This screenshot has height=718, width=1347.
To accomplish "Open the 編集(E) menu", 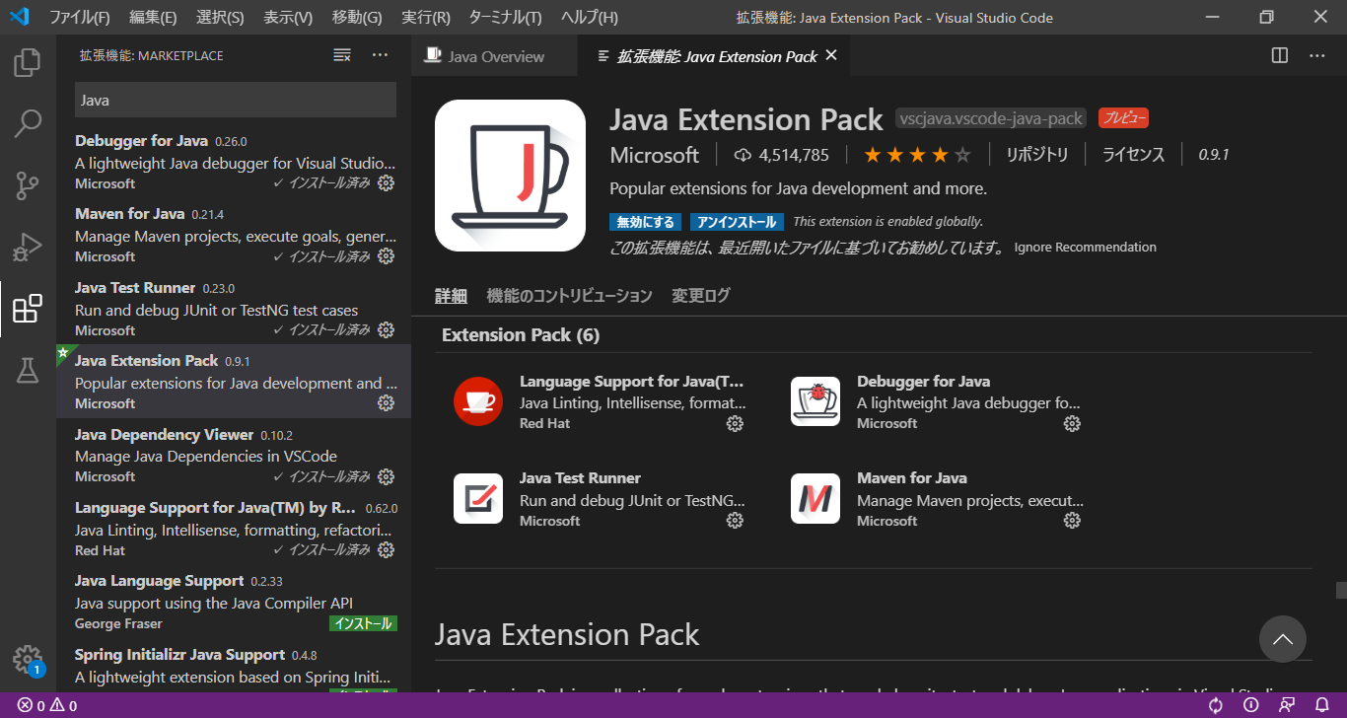I will pos(153,18).
